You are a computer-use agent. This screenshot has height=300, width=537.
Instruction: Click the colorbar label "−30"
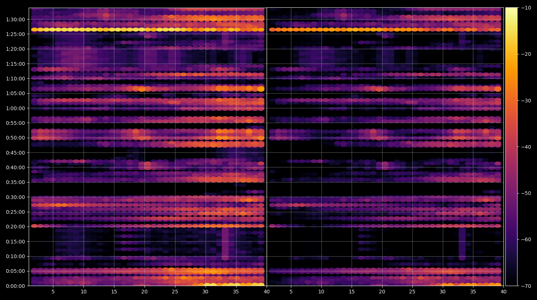526,101
